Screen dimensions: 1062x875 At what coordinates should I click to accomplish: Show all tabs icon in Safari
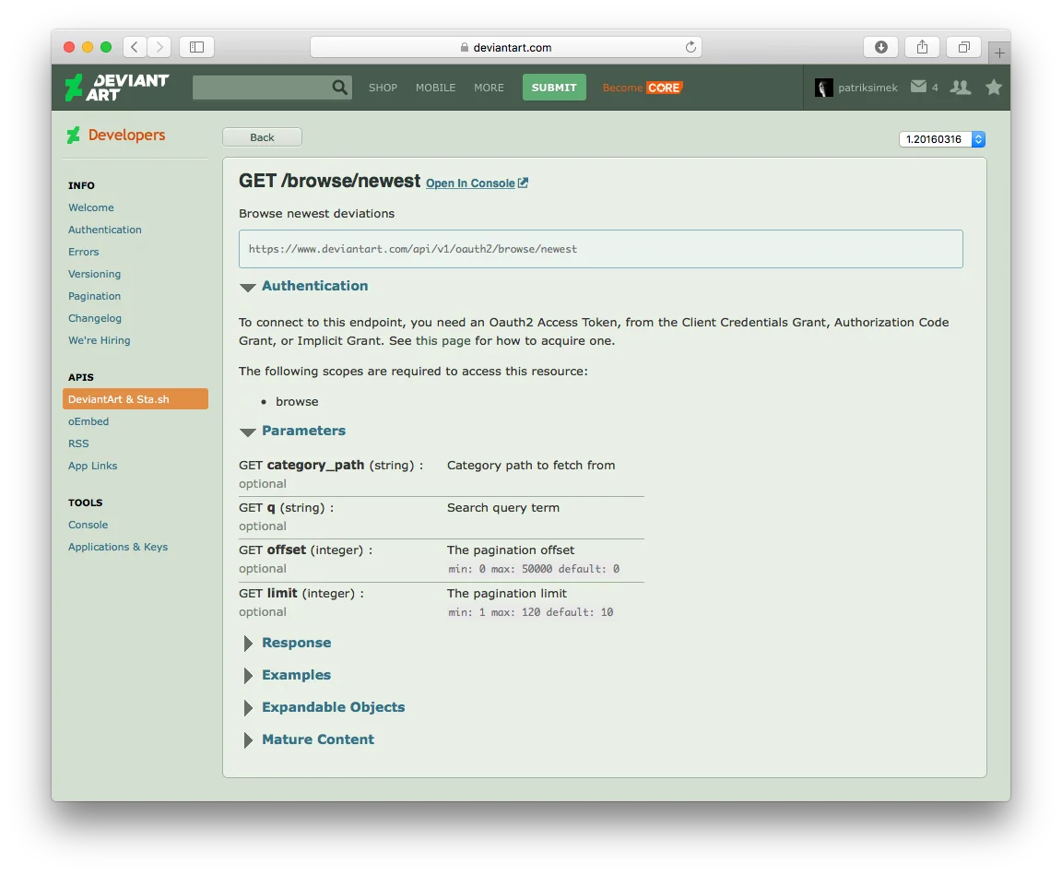tap(963, 47)
